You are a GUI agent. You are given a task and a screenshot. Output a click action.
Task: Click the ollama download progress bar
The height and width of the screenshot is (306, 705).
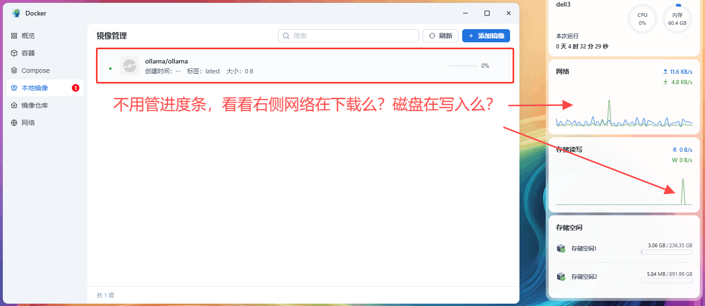pyautogui.click(x=463, y=66)
